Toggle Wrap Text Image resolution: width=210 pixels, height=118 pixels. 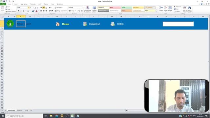coord(58,8)
